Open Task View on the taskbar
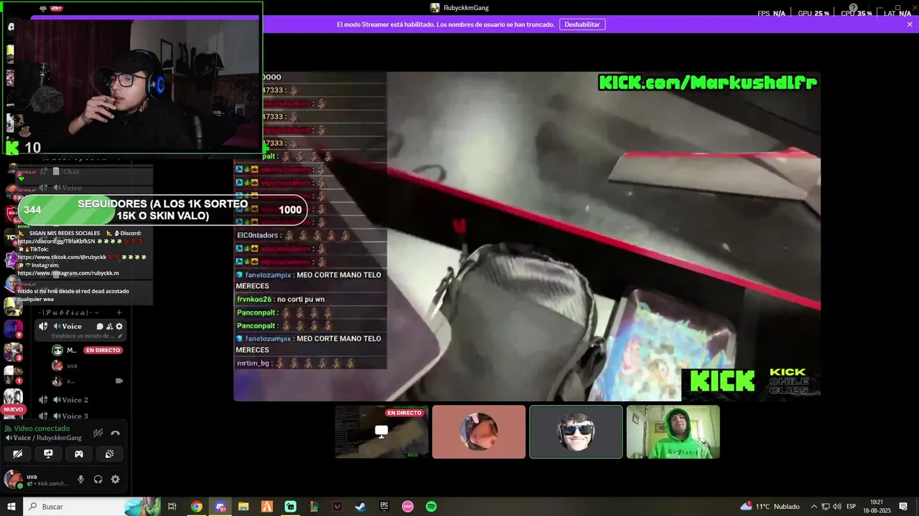Screen dimensions: 919x516 tap(172, 507)
